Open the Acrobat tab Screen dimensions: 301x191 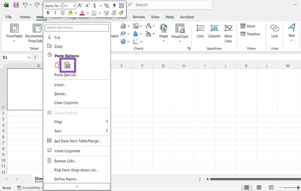click(187, 17)
